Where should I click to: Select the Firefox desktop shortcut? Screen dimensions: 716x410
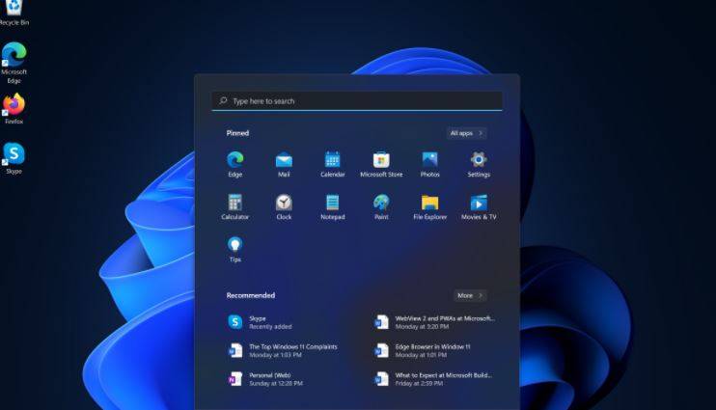14,109
